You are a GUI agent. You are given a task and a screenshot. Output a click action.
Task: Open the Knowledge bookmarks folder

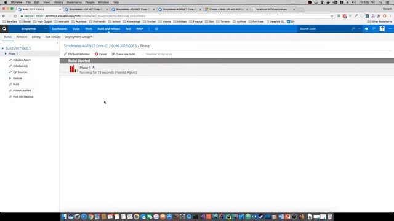click(x=131, y=22)
